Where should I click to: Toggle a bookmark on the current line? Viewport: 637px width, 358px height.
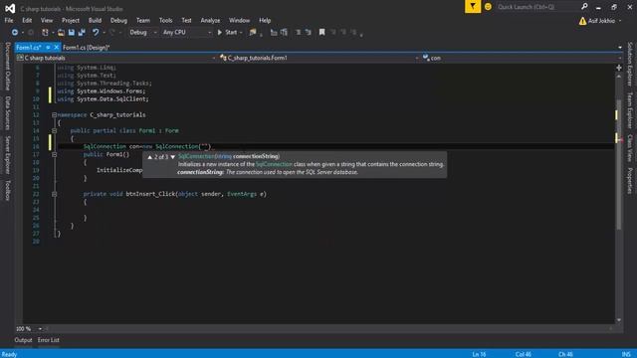(x=321, y=32)
